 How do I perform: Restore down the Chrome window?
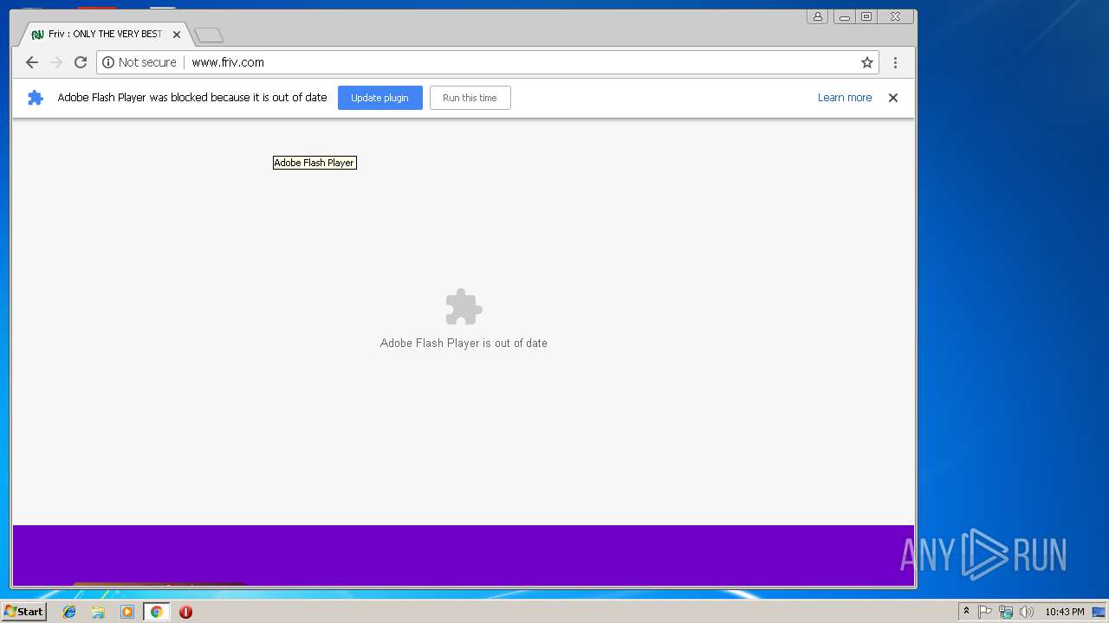coord(866,16)
